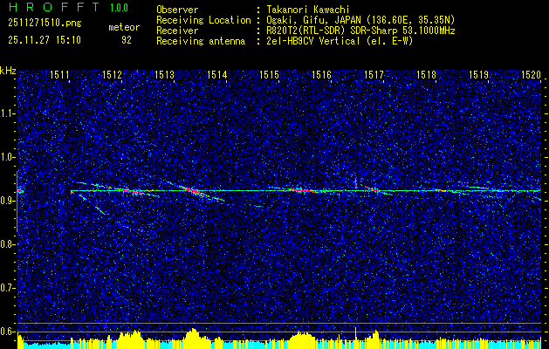
Task: Click the 0.8 frequency axis label
Action: (8, 244)
